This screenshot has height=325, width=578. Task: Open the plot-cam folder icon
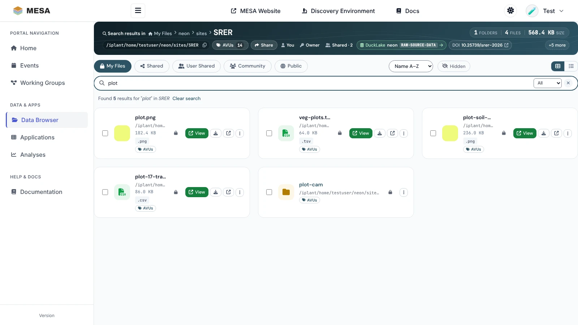point(286,192)
